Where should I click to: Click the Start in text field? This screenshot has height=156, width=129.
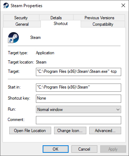tap(79, 87)
